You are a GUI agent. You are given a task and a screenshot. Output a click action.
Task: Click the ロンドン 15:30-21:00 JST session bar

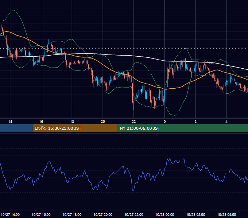point(75,128)
